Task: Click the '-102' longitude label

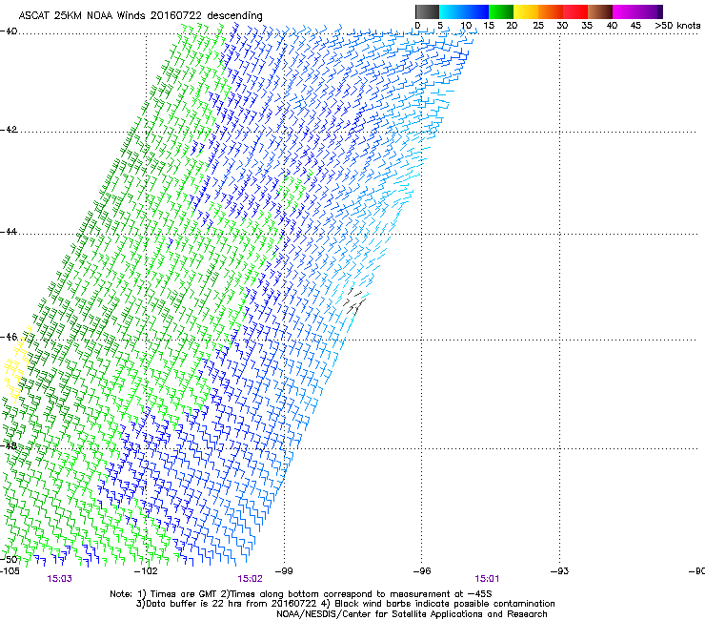Action: coord(146,571)
